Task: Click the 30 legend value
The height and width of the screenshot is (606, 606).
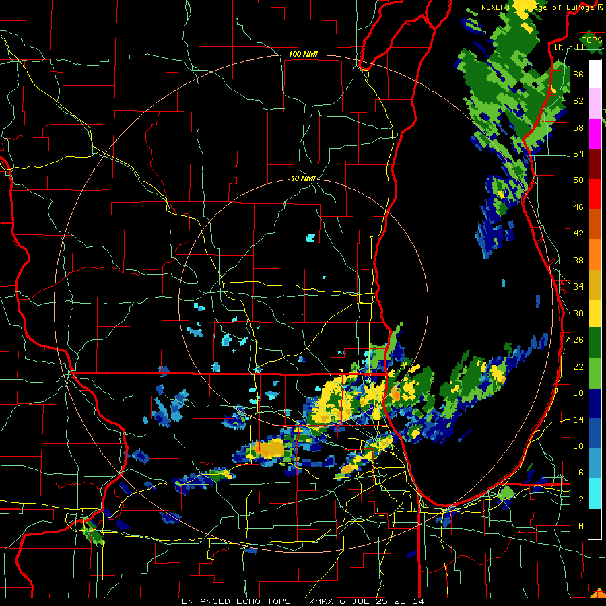Action: point(578,313)
